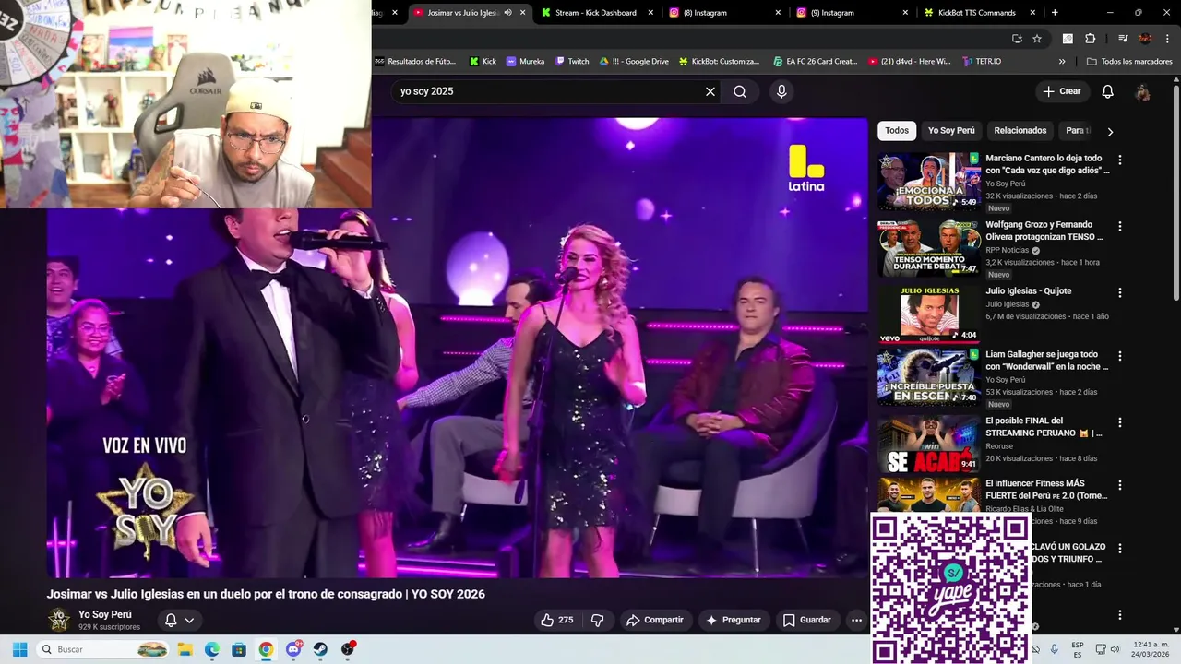The image size is (1181, 664).
Task: Open the Kick bookmark
Action: coord(483,62)
